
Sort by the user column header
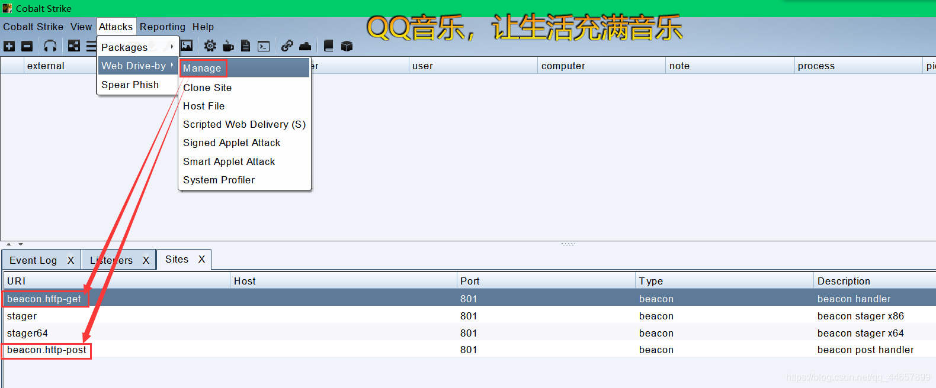[473, 66]
